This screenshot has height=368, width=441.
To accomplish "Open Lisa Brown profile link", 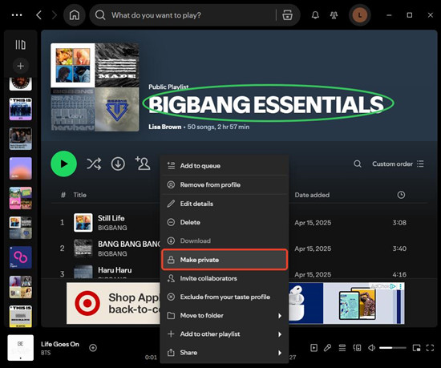I will point(165,127).
